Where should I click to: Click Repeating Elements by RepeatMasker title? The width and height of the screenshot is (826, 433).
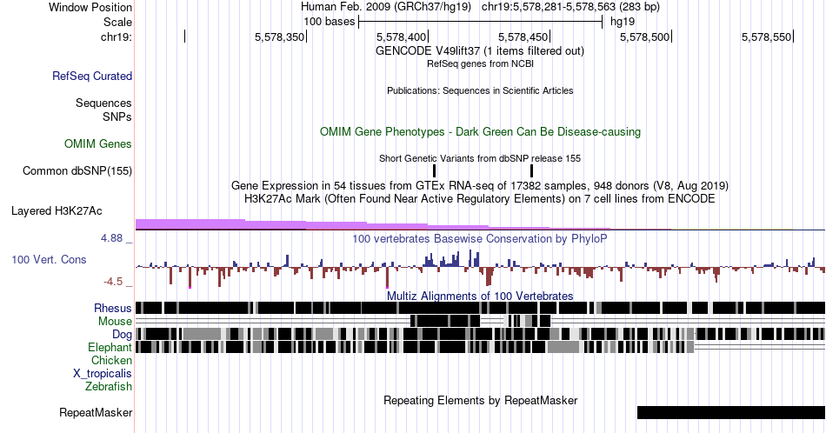point(480,400)
